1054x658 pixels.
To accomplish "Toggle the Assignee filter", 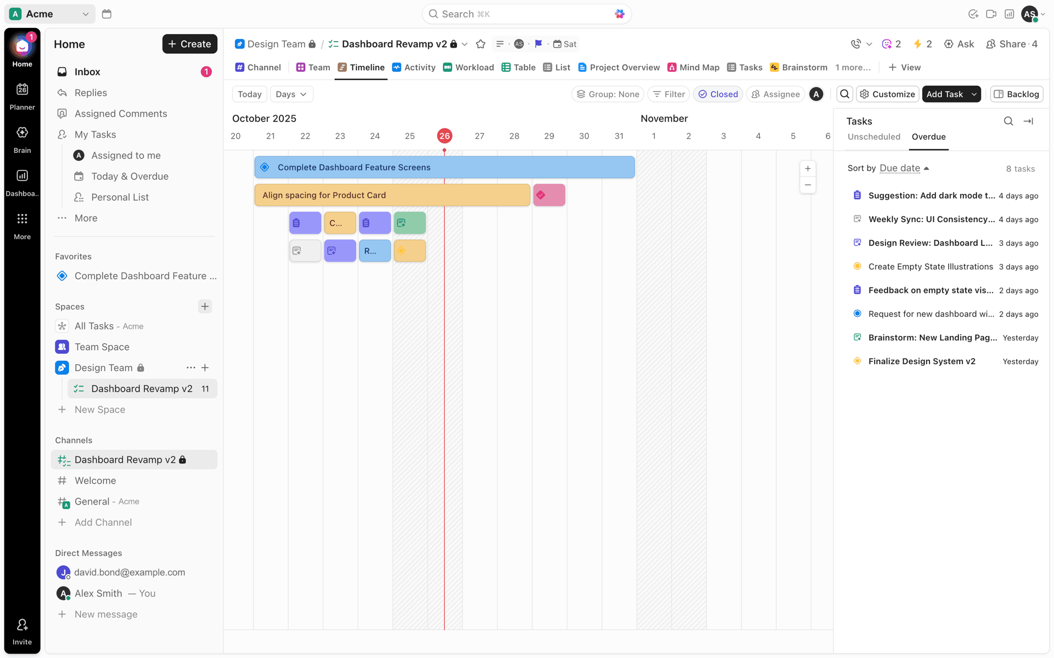I will (775, 94).
